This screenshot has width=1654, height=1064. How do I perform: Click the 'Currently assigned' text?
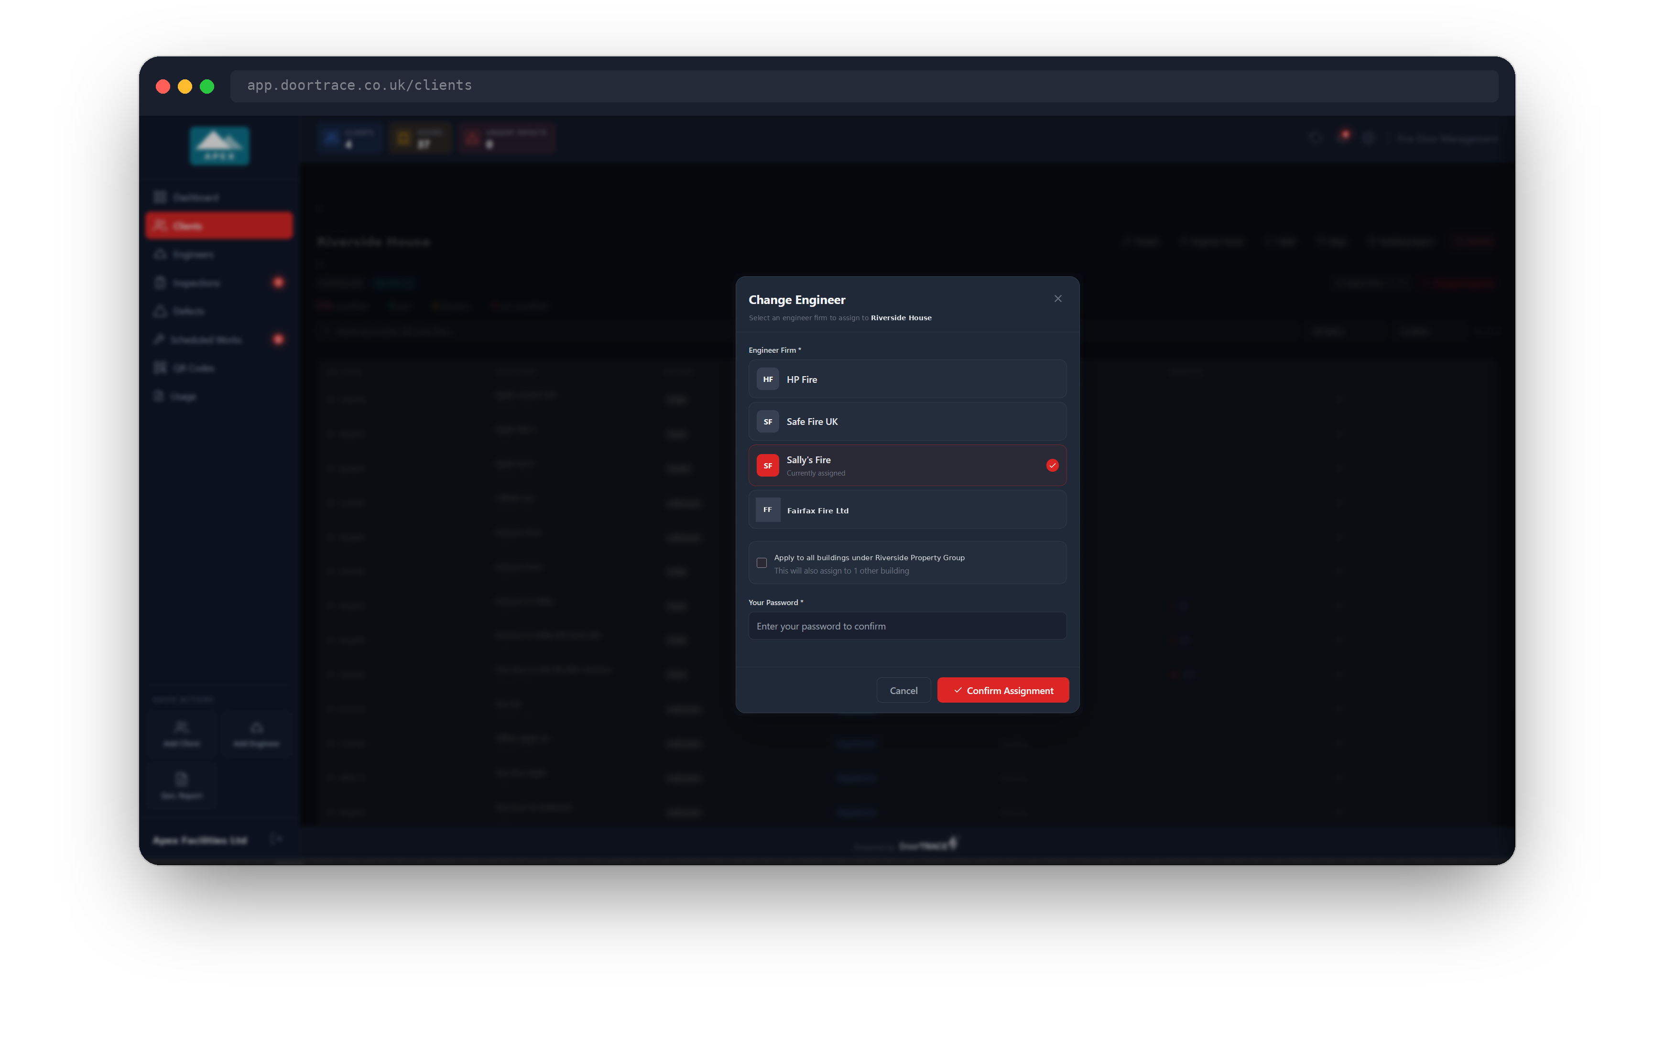click(x=815, y=473)
